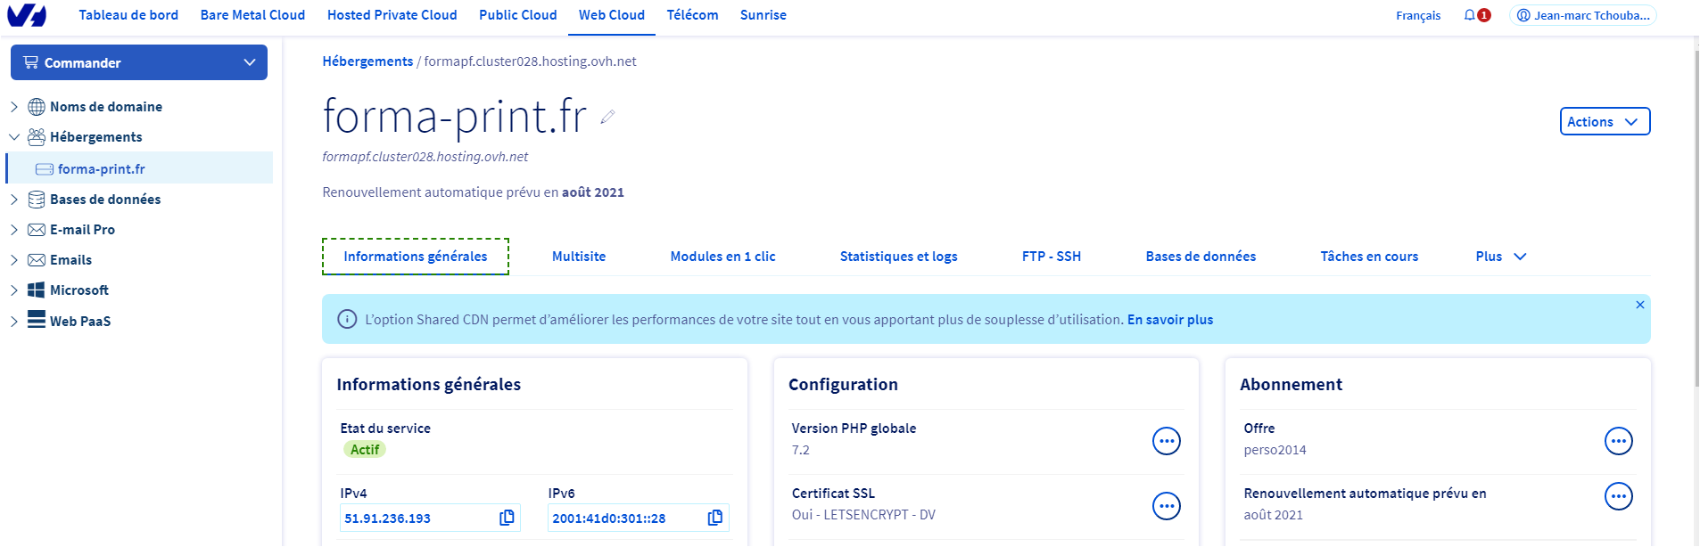
Task: Open options for Certificat SSL
Action: [x=1166, y=506]
